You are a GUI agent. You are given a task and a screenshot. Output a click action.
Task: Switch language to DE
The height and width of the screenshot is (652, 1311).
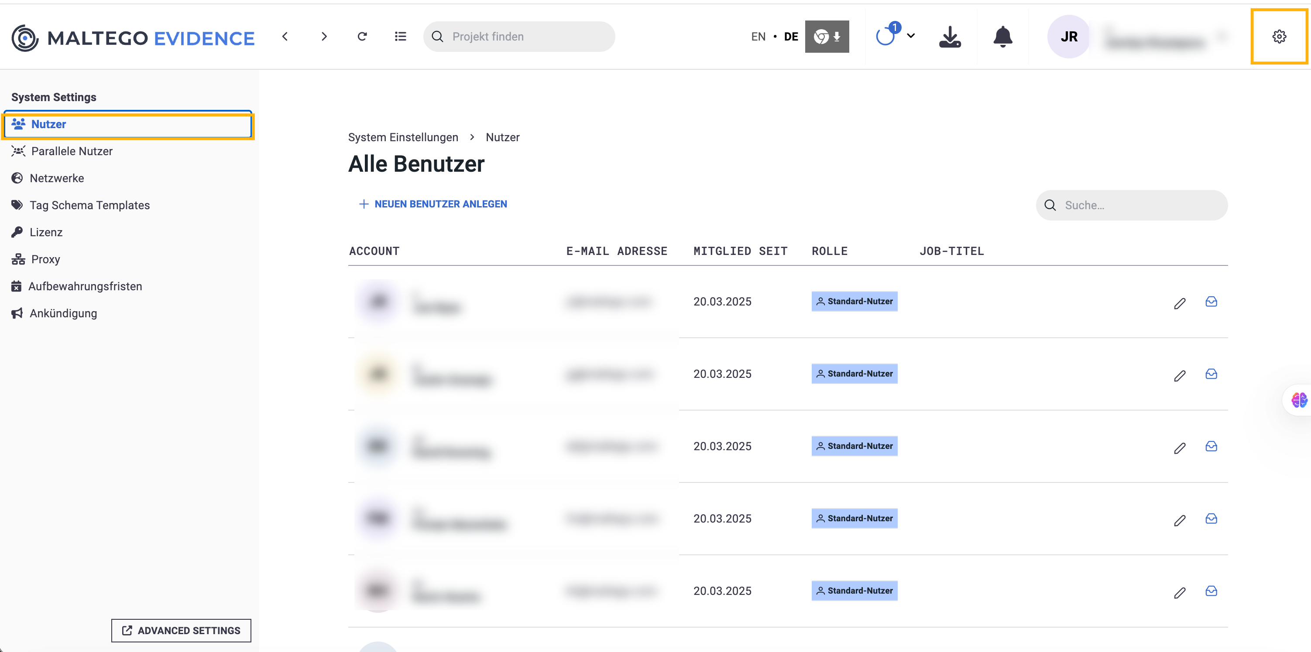(790, 37)
